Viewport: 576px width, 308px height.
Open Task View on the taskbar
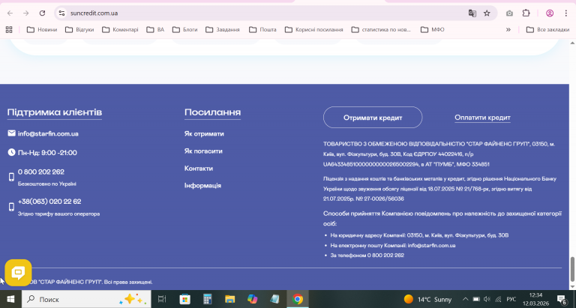(162, 299)
